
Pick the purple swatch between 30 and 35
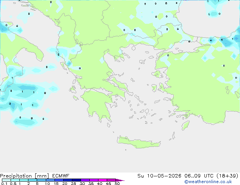click(85, 180)
